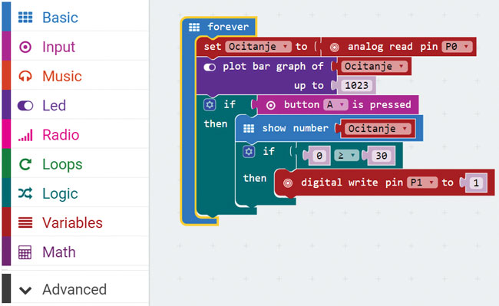Image resolution: width=499 pixels, height=306 pixels.
Task: Open the Variables blocks category
Action: [x=75, y=222]
